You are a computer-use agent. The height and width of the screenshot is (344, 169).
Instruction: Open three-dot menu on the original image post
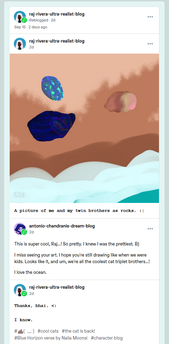pyautogui.click(x=150, y=44)
